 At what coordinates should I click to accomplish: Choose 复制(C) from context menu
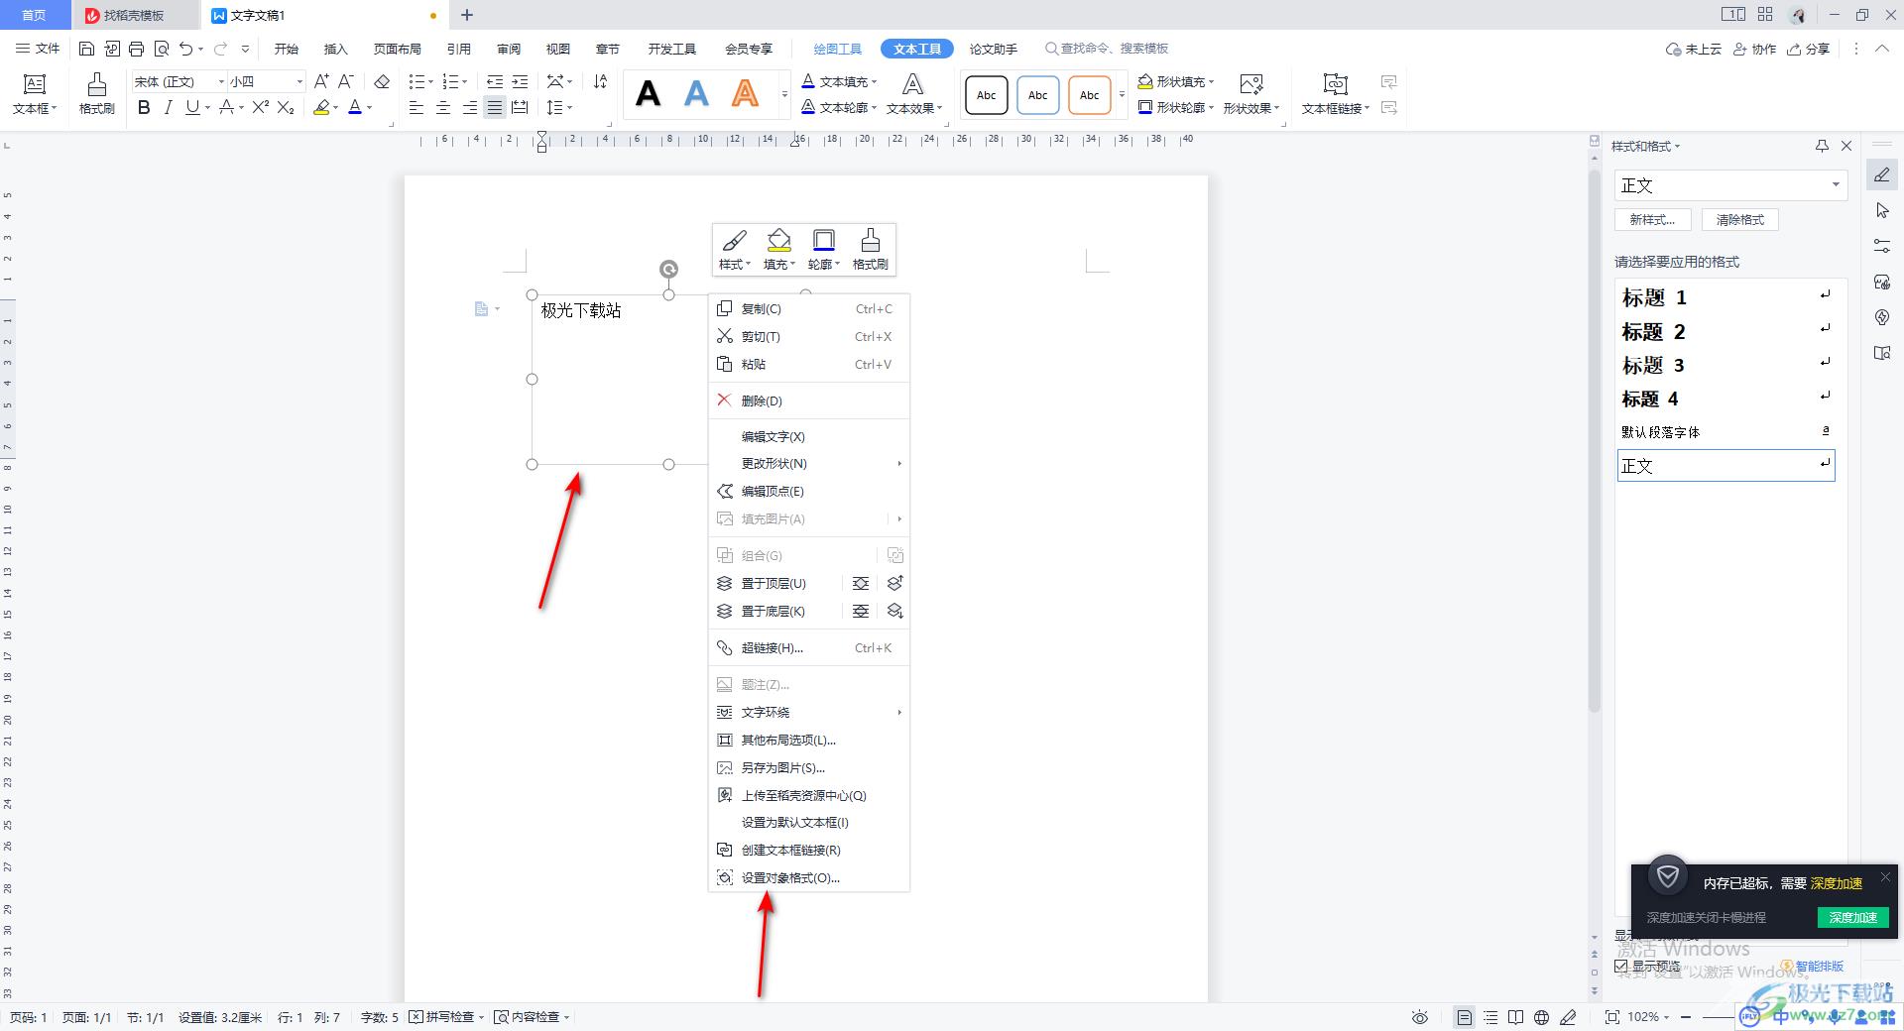point(808,309)
